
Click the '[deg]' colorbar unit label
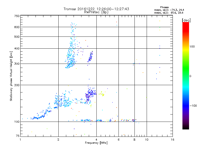(x=186, y=20)
